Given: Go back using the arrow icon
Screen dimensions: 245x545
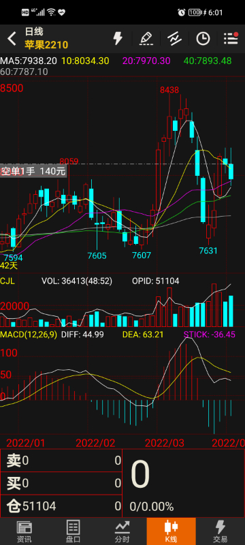Looking at the screenshot, I should [12, 39].
